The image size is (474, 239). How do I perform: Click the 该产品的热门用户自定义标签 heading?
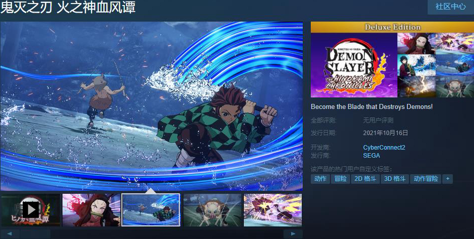(351, 169)
